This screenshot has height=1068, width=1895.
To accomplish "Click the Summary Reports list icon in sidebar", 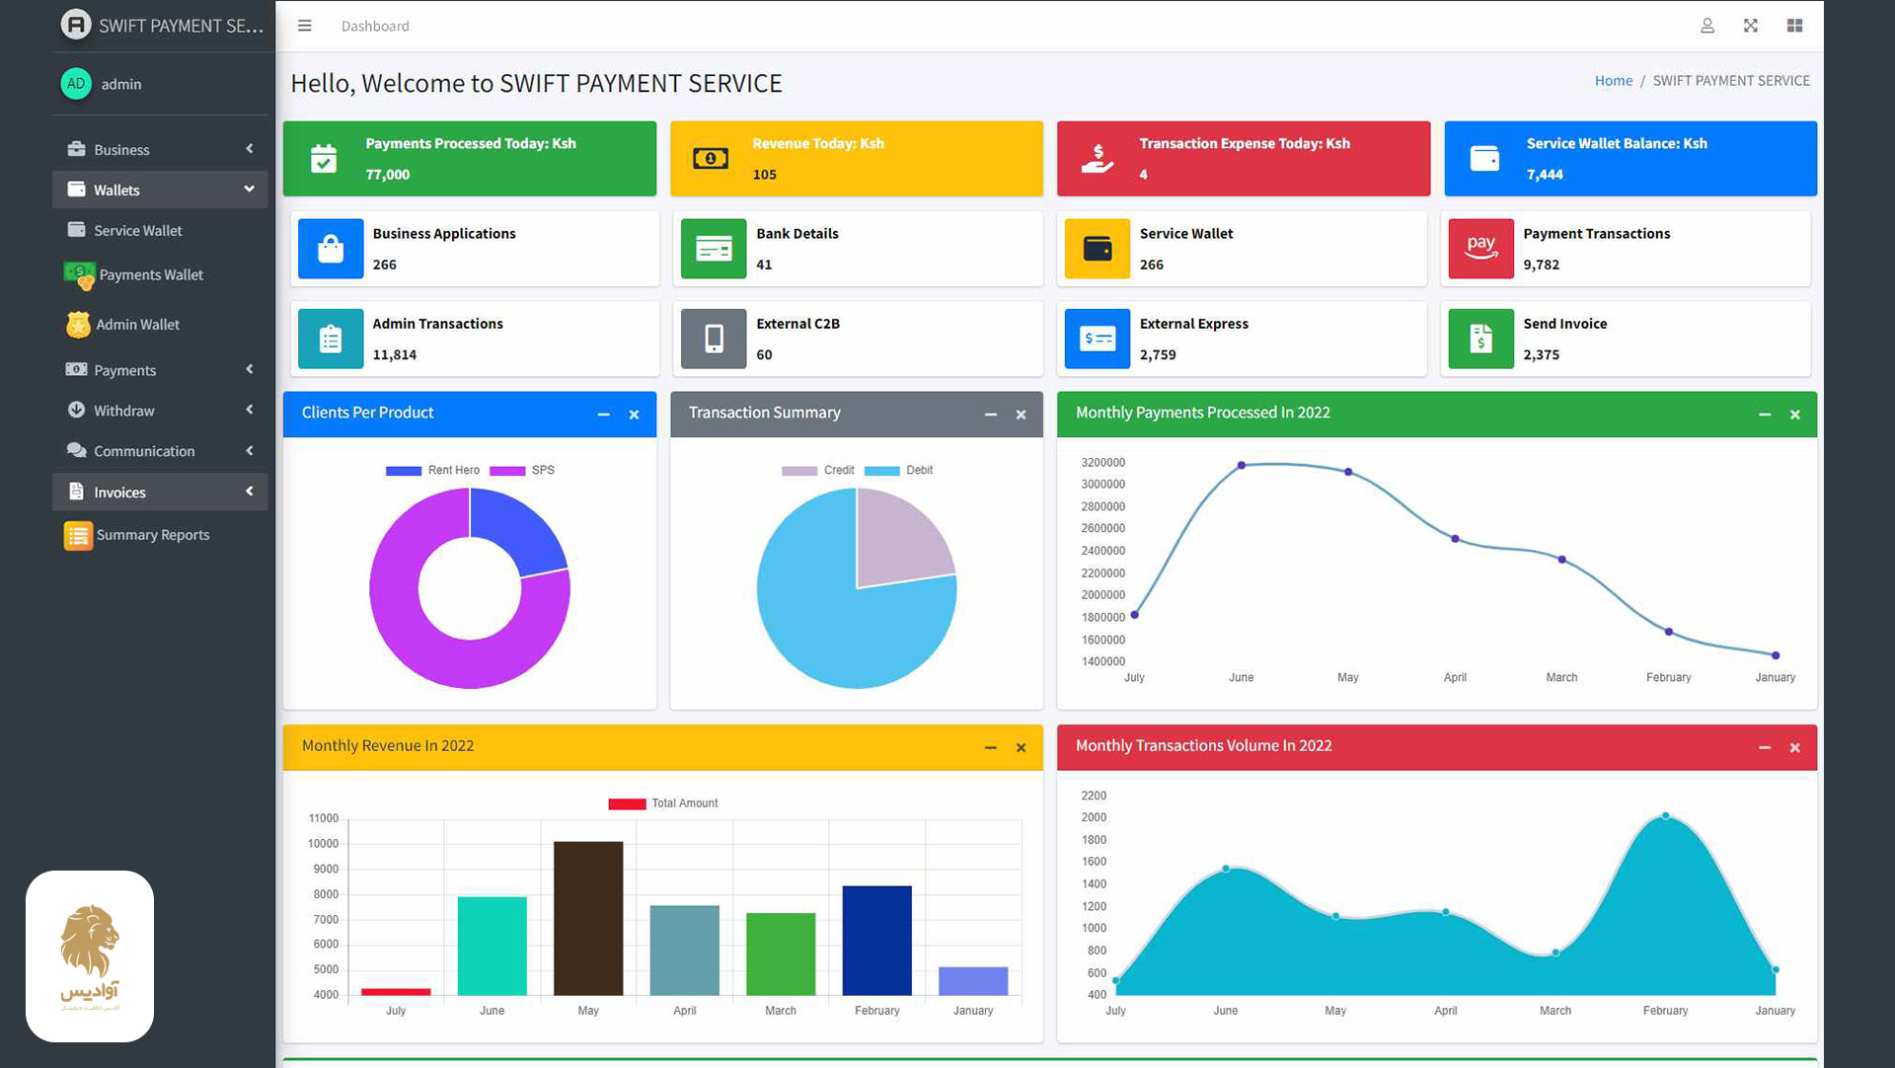I will 78,535.
